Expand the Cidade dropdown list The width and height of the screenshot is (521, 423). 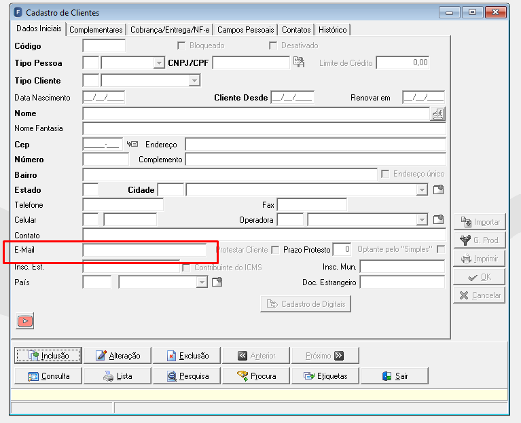point(422,190)
